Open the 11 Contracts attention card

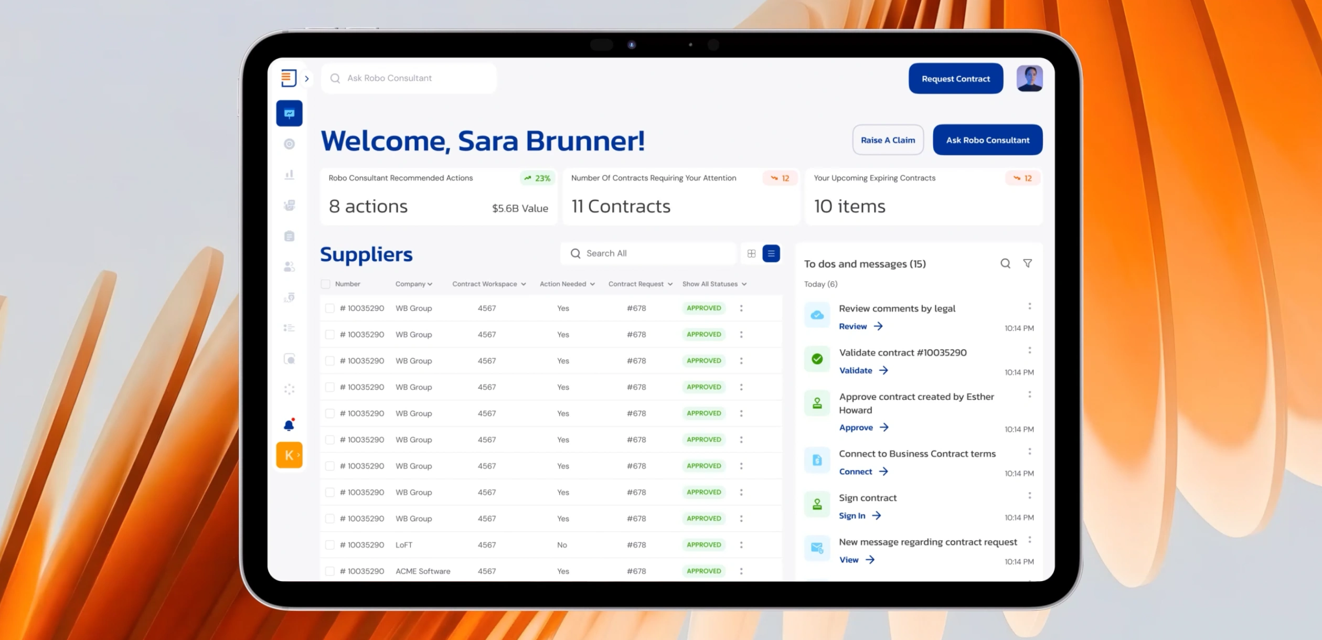(x=681, y=197)
